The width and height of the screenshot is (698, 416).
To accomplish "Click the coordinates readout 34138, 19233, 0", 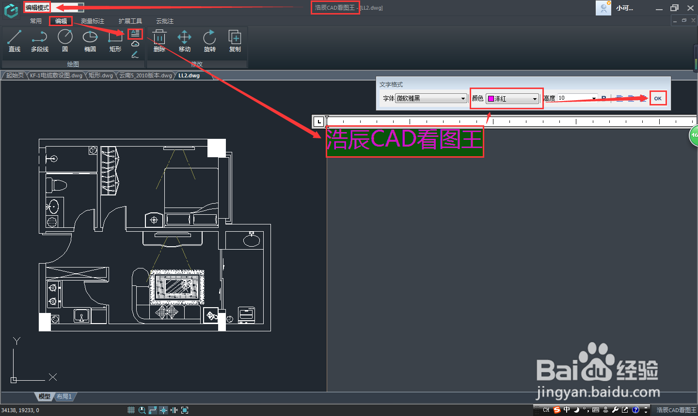I will click(x=20, y=410).
